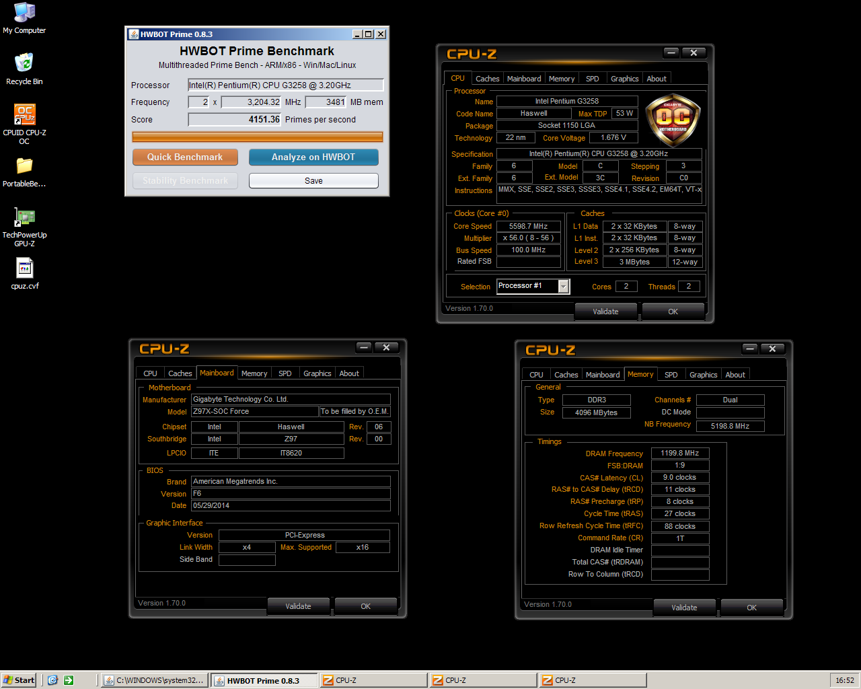Click the Windows Start button
The height and width of the screenshot is (689, 861).
[19, 680]
